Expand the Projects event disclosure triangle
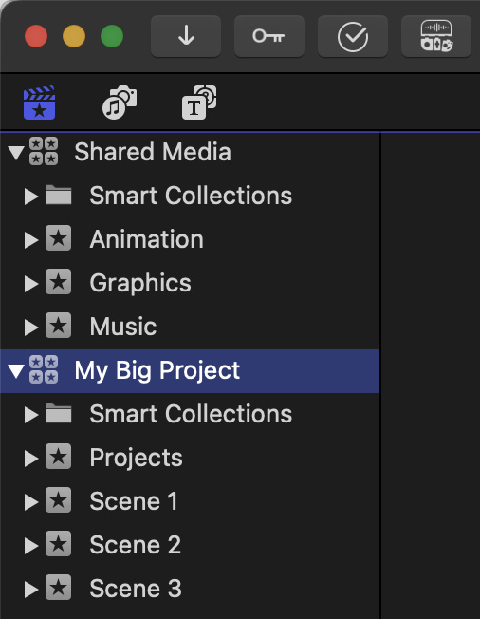Image resolution: width=480 pixels, height=619 pixels. click(31, 458)
